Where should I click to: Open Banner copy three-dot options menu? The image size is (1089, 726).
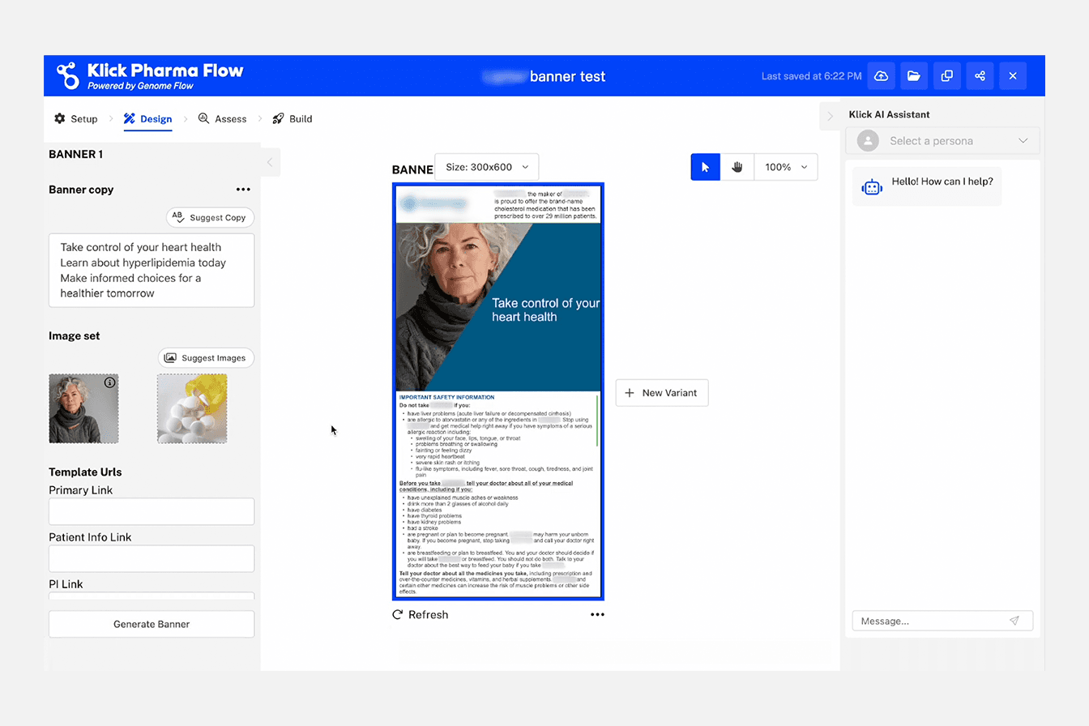coord(243,190)
